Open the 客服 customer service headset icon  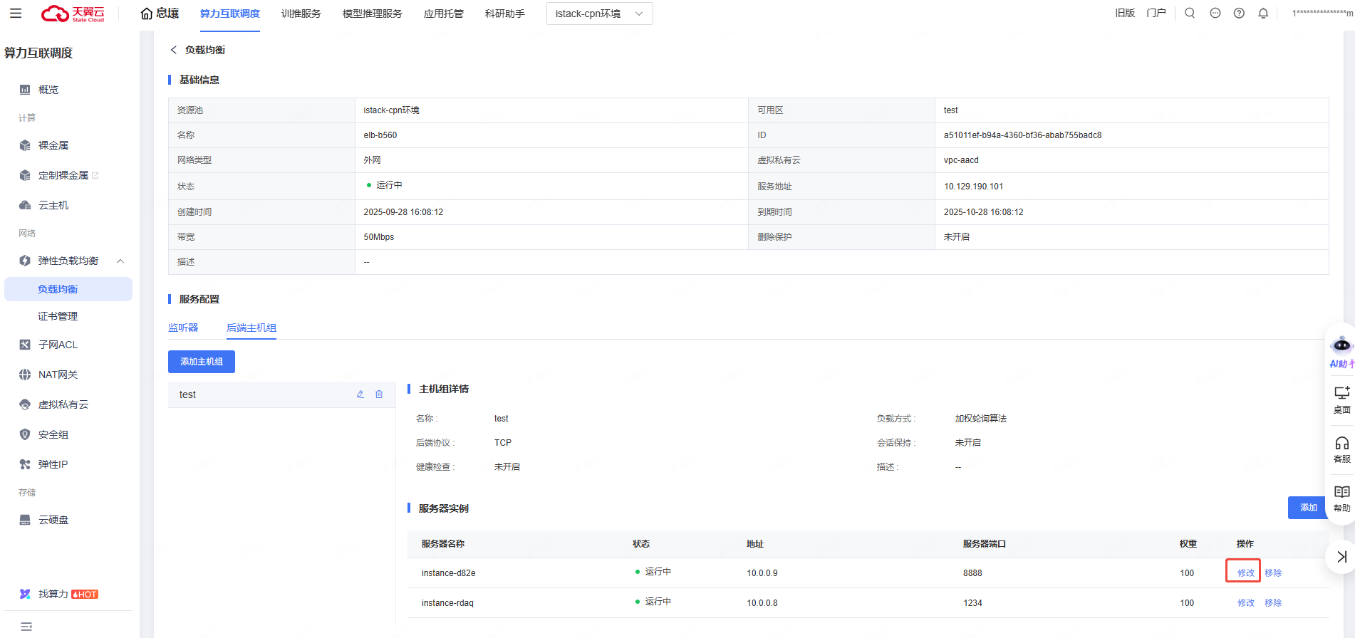(x=1341, y=449)
